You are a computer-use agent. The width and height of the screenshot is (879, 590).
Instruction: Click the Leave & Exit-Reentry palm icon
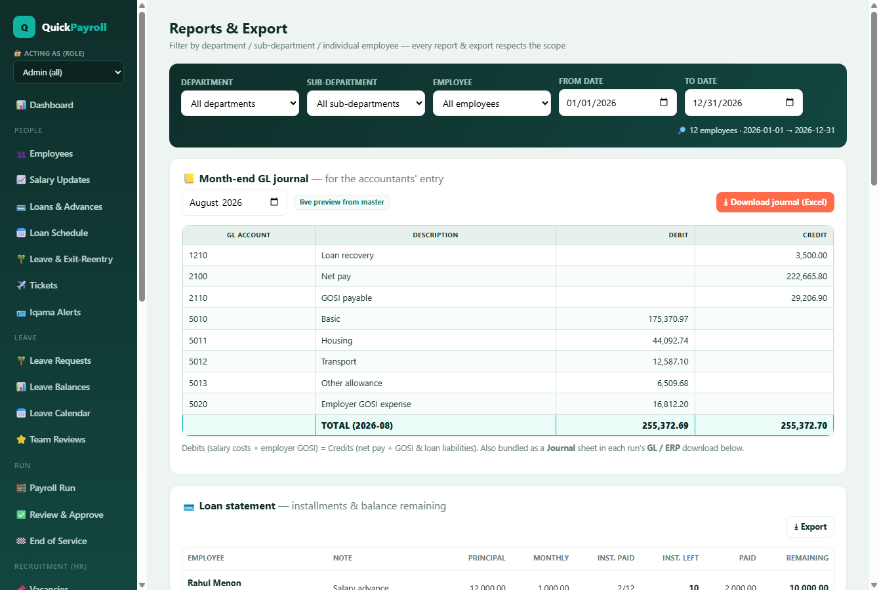click(21, 260)
